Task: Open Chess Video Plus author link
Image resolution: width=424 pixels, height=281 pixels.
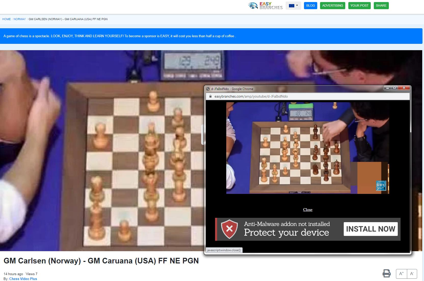Action: [23, 279]
